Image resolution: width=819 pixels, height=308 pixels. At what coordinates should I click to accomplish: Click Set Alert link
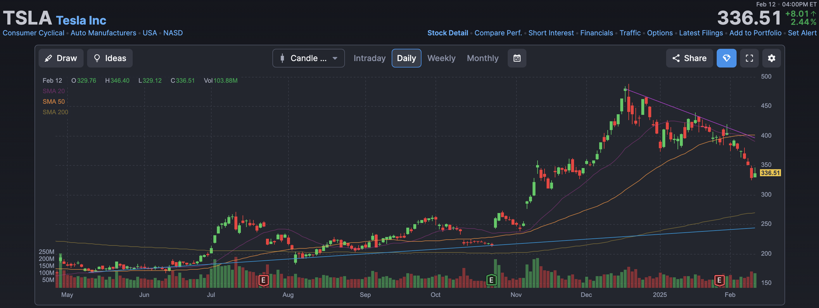pyautogui.click(x=802, y=33)
